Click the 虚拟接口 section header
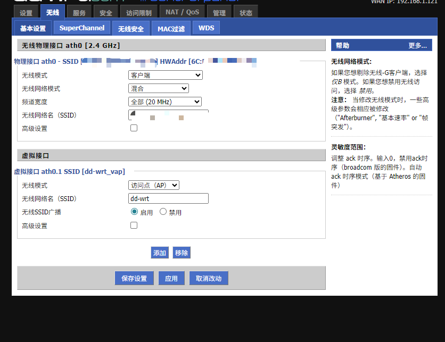This screenshot has width=445, height=342. pyautogui.click(x=171, y=155)
